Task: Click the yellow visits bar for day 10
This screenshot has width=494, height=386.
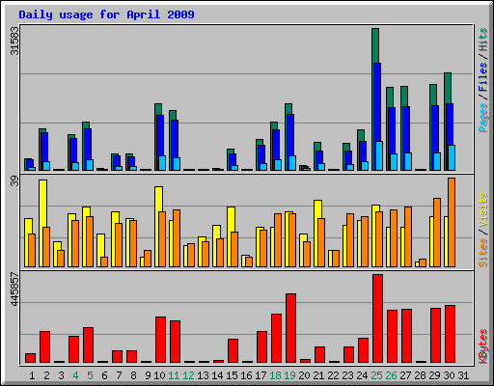Action: click(158, 199)
